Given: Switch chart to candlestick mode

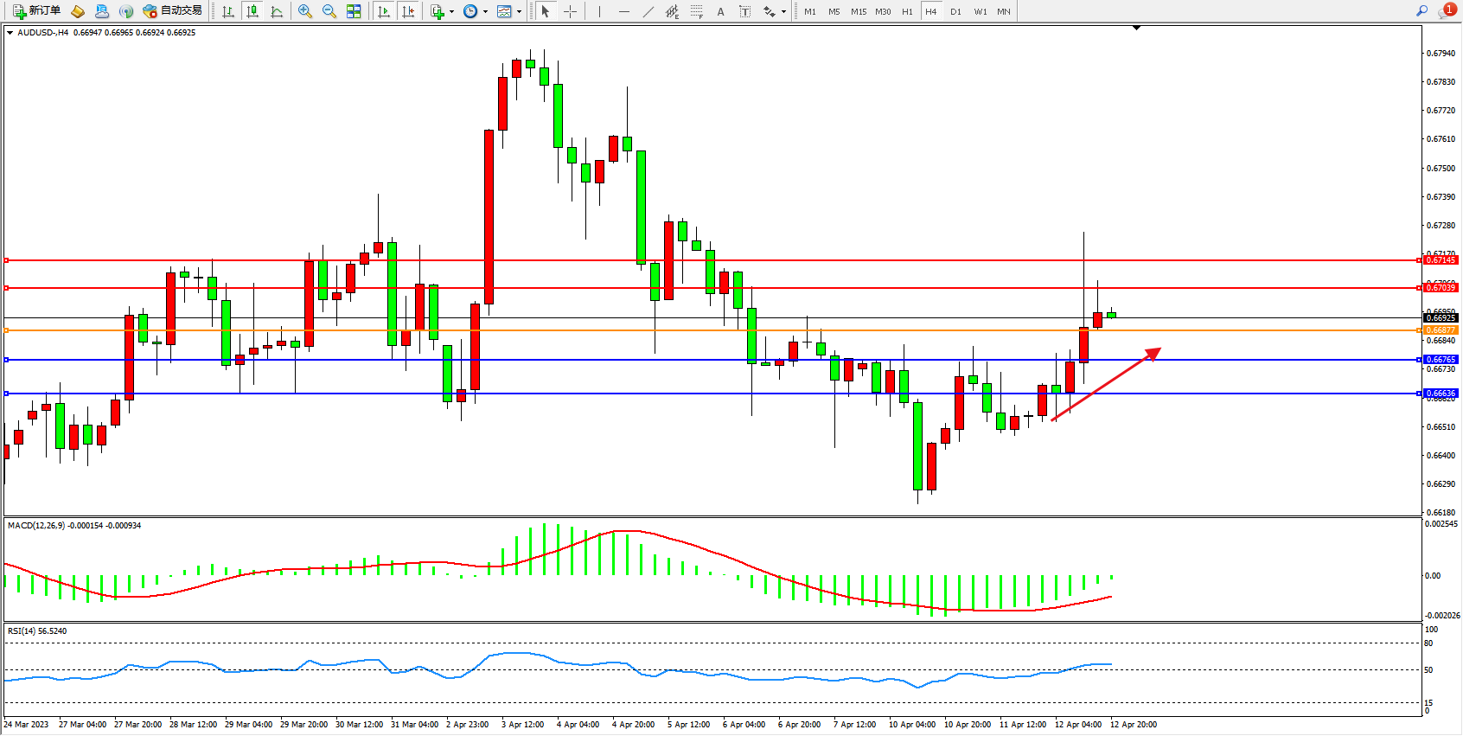Looking at the screenshot, I should click(252, 11).
